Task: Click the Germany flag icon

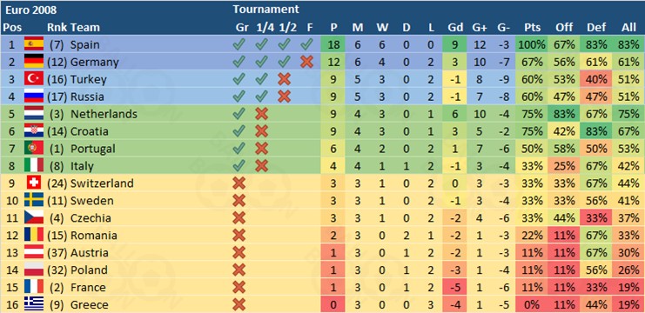Action: tap(34, 62)
